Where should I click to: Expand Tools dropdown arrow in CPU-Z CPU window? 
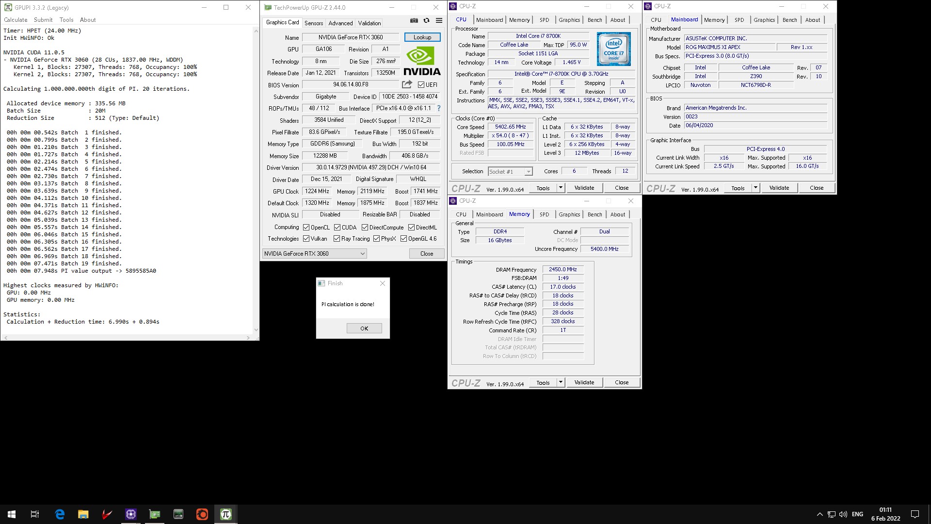coord(561,188)
